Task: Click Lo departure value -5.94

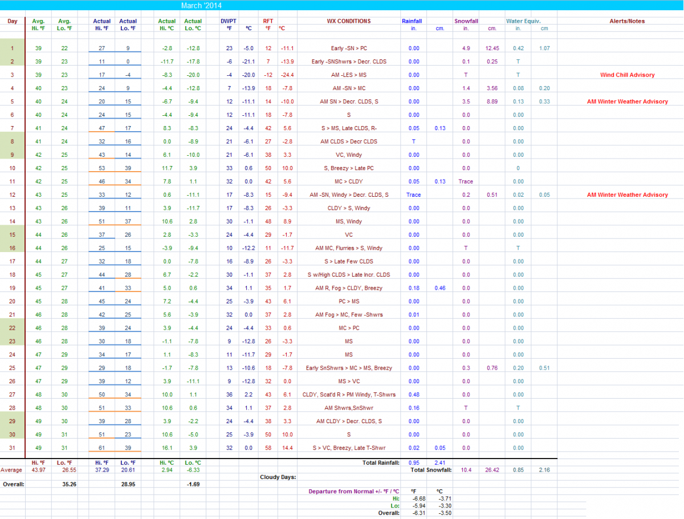Action: coord(419,505)
